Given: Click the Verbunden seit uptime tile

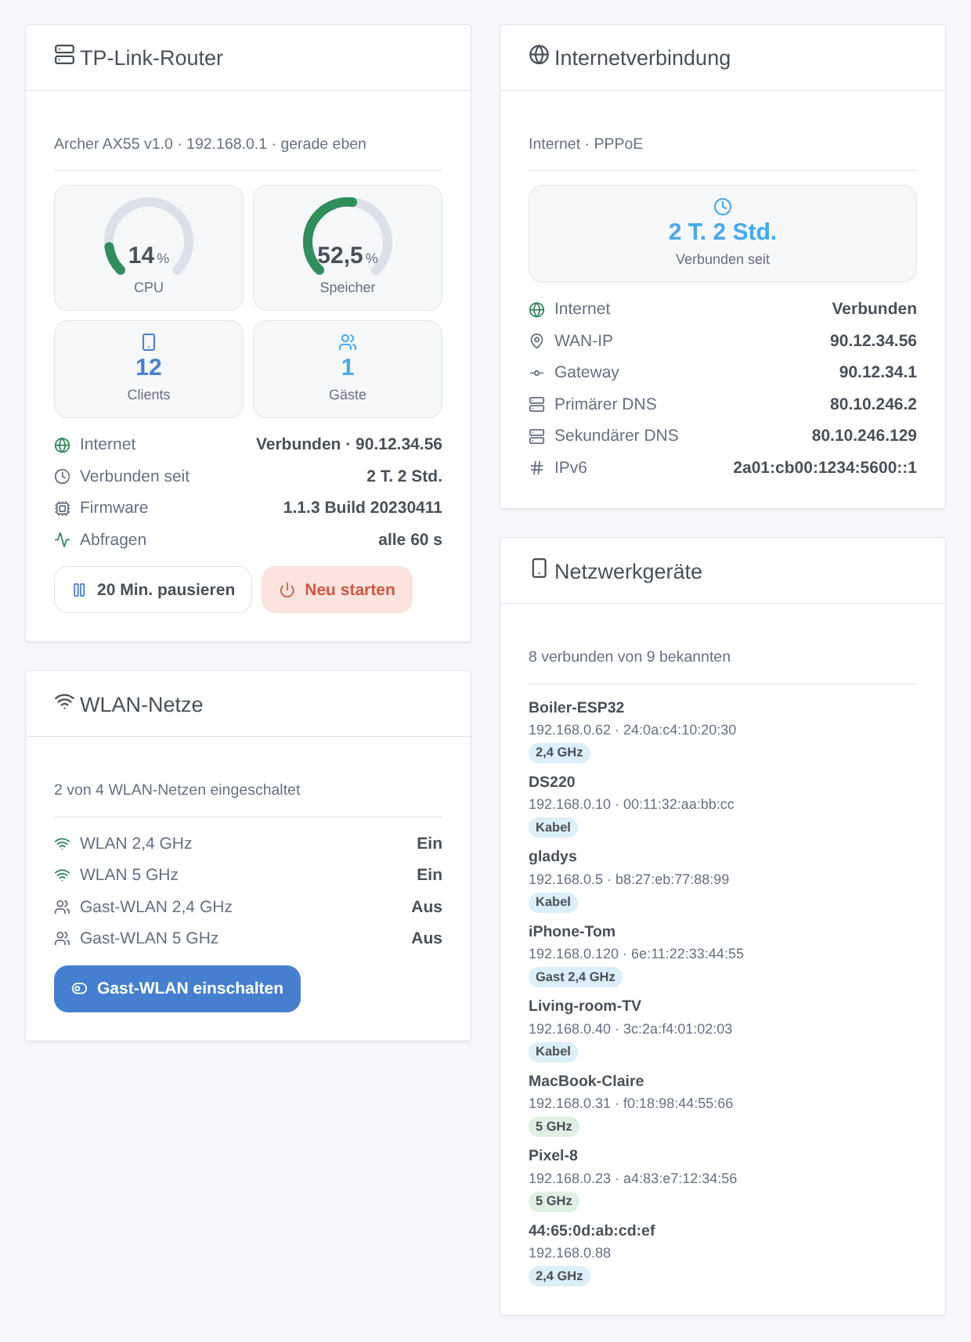Looking at the screenshot, I should point(723,233).
